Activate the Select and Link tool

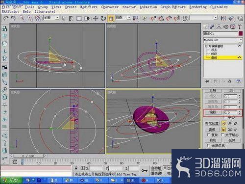(23, 18)
